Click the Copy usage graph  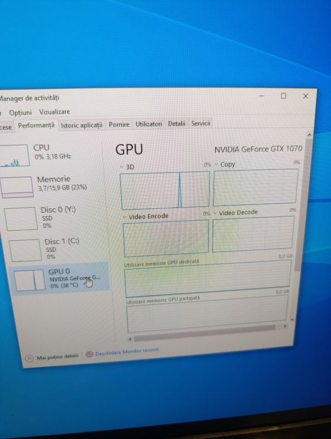point(255,187)
